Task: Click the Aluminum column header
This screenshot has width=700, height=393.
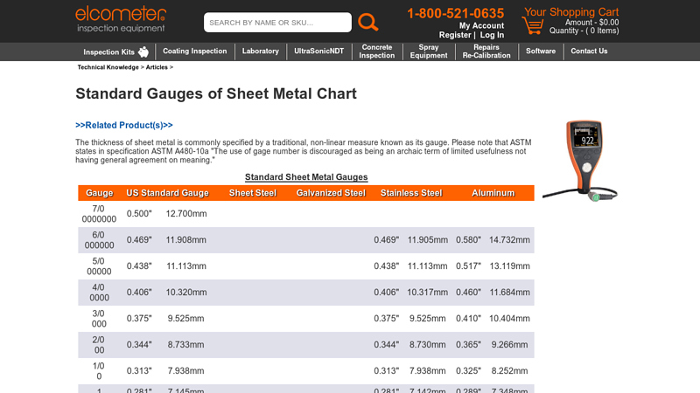Action: [x=493, y=193]
